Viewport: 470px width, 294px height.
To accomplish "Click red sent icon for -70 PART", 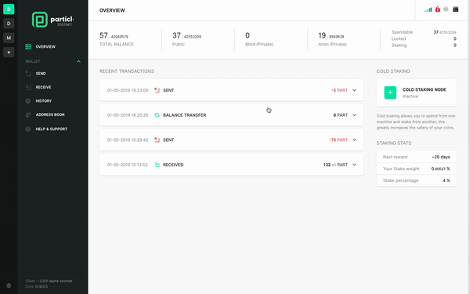I will coord(157,140).
